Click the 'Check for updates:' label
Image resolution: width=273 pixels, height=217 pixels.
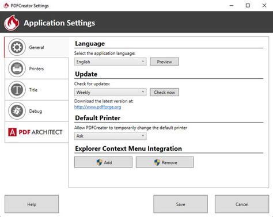92,83
